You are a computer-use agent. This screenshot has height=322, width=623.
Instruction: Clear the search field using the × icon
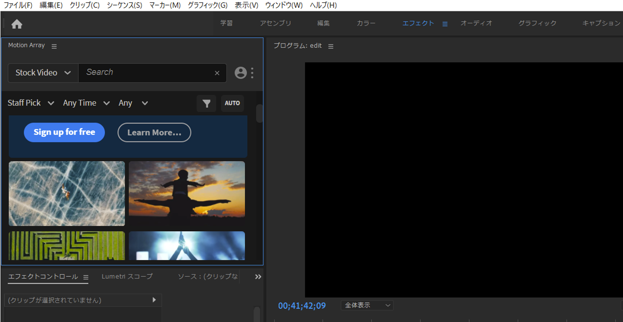[217, 73]
